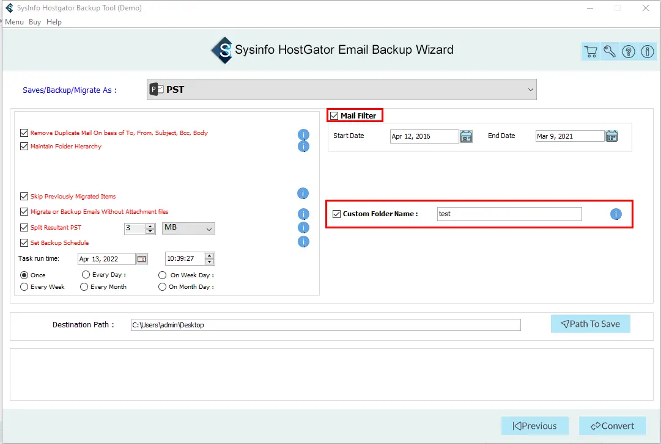661x444 pixels.
Task: Increase the split PST size stepper
Action: click(x=150, y=225)
